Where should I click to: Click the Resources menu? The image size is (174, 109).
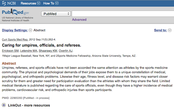[28, 3]
